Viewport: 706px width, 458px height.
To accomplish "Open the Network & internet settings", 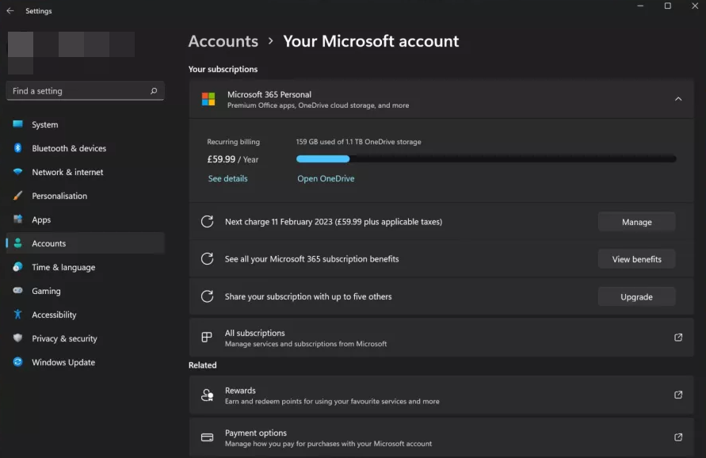I will click(x=67, y=172).
